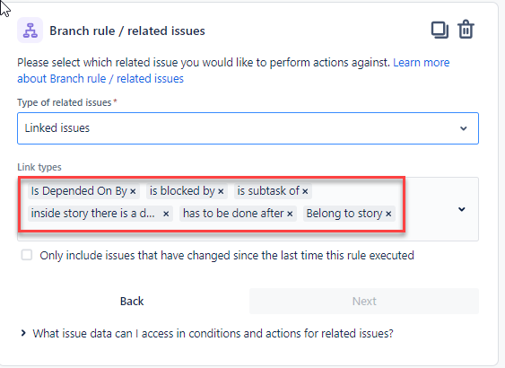Click the 'Belong to story' tag label

coord(344,214)
